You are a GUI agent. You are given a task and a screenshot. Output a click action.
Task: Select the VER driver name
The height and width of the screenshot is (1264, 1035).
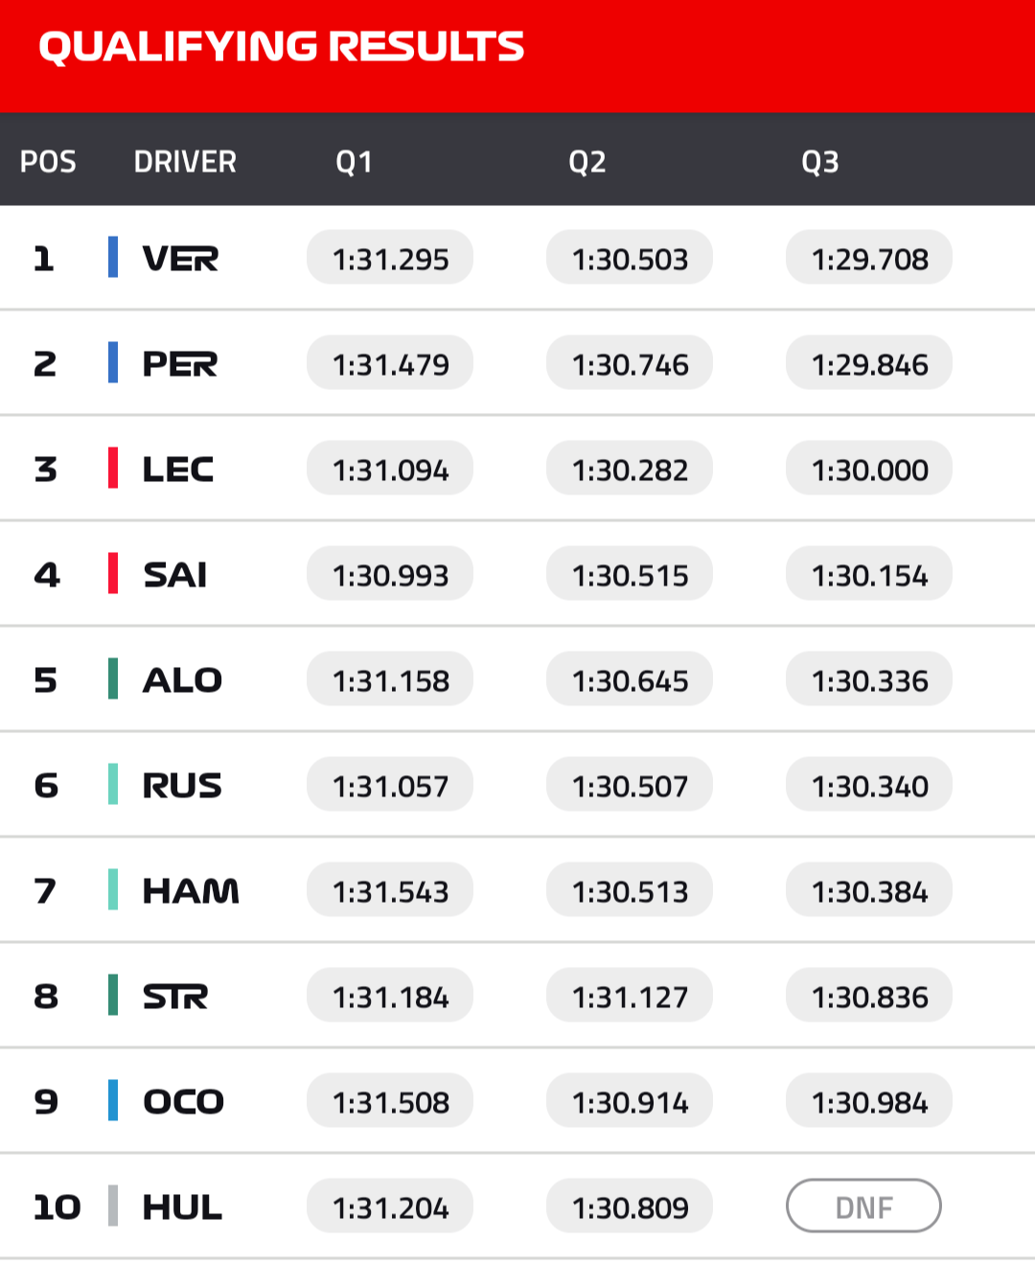click(180, 259)
